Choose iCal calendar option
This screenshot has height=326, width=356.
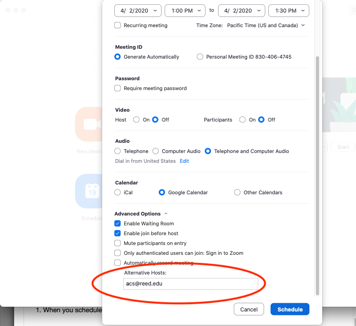click(x=117, y=192)
